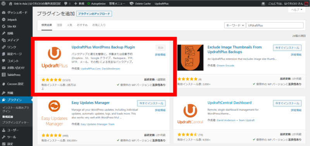Click Delete Cache icon in admin bar
The height and width of the screenshot is (146, 310).
131,3
